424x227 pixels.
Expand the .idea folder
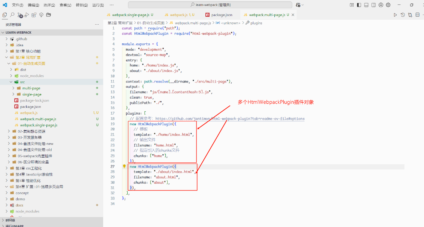pyautogui.click(x=51, y=45)
